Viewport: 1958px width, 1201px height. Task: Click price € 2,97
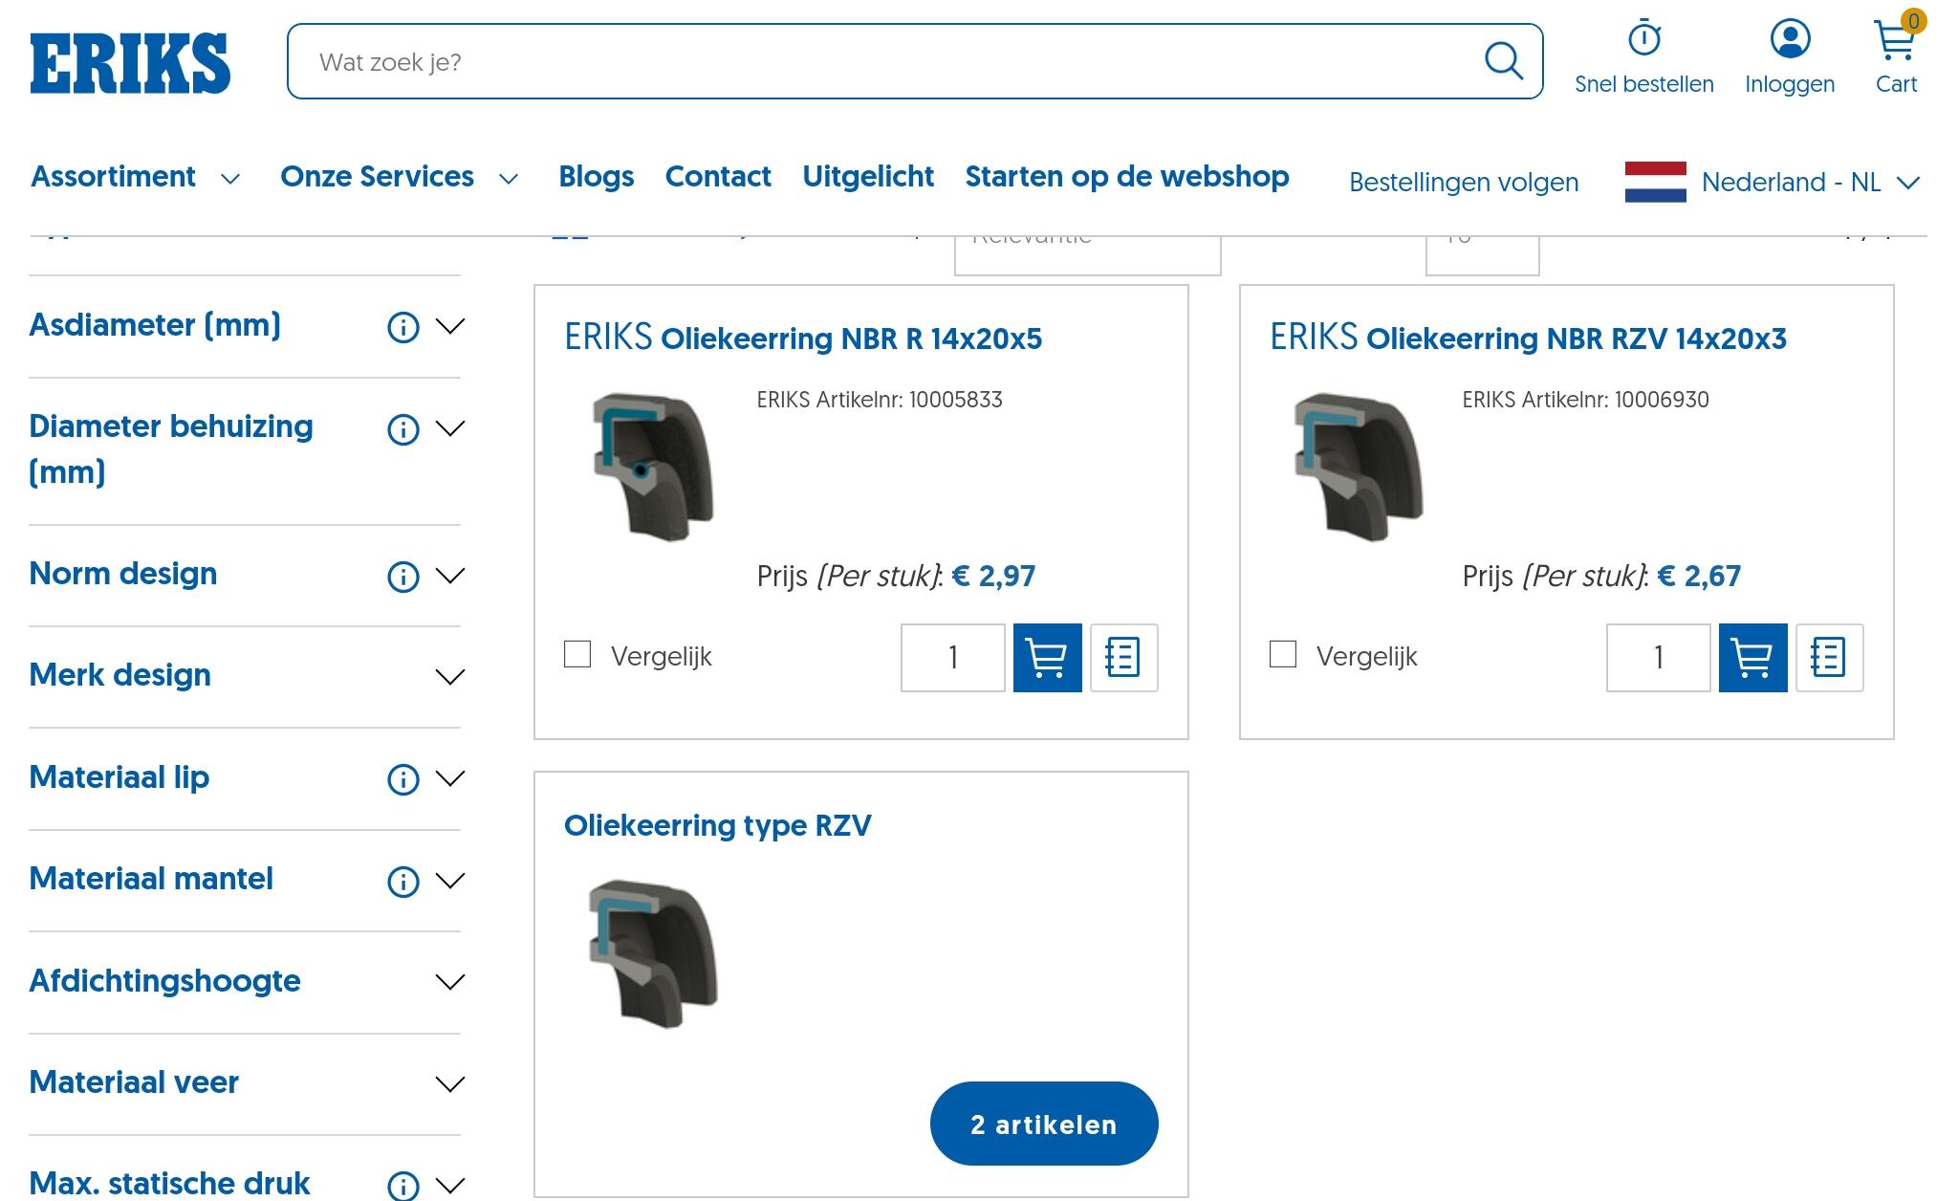click(x=994, y=576)
